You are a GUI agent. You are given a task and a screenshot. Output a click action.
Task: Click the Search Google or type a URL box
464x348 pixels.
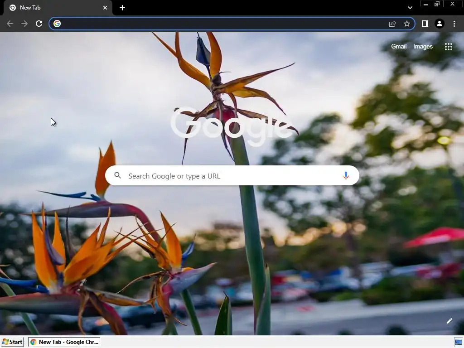[232, 175]
